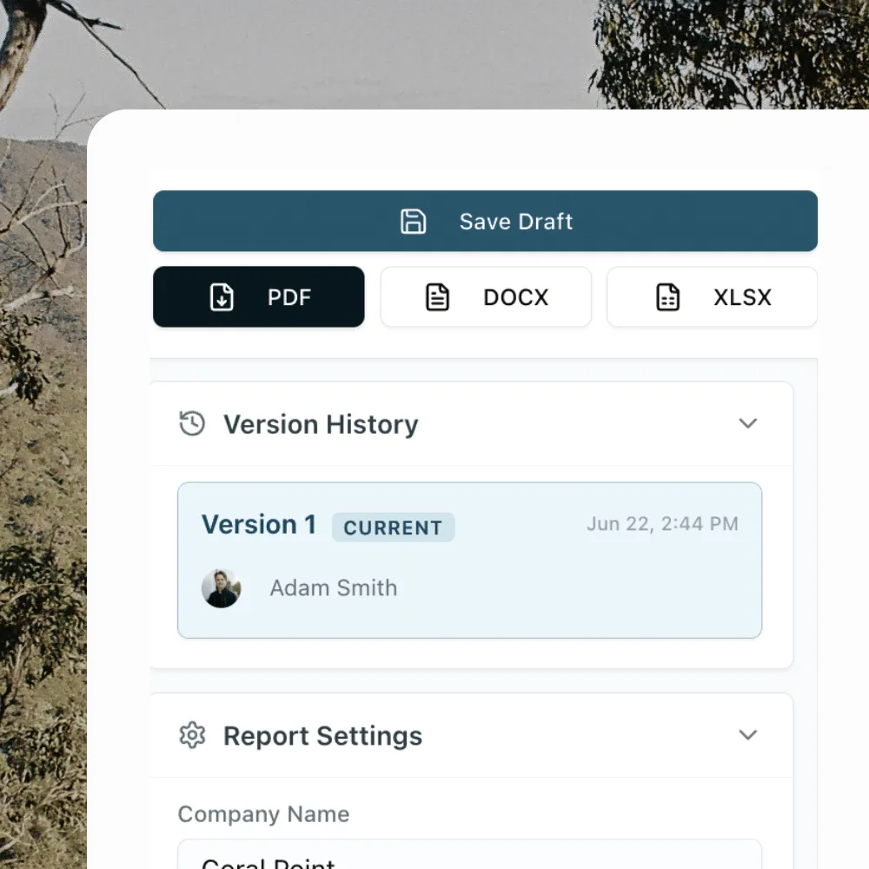Click the floppy disk icon on Save Draft

tap(413, 222)
